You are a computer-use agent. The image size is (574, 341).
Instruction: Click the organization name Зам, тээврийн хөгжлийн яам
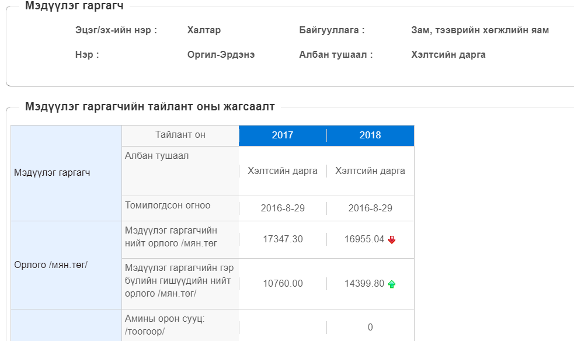click(480, 30)
